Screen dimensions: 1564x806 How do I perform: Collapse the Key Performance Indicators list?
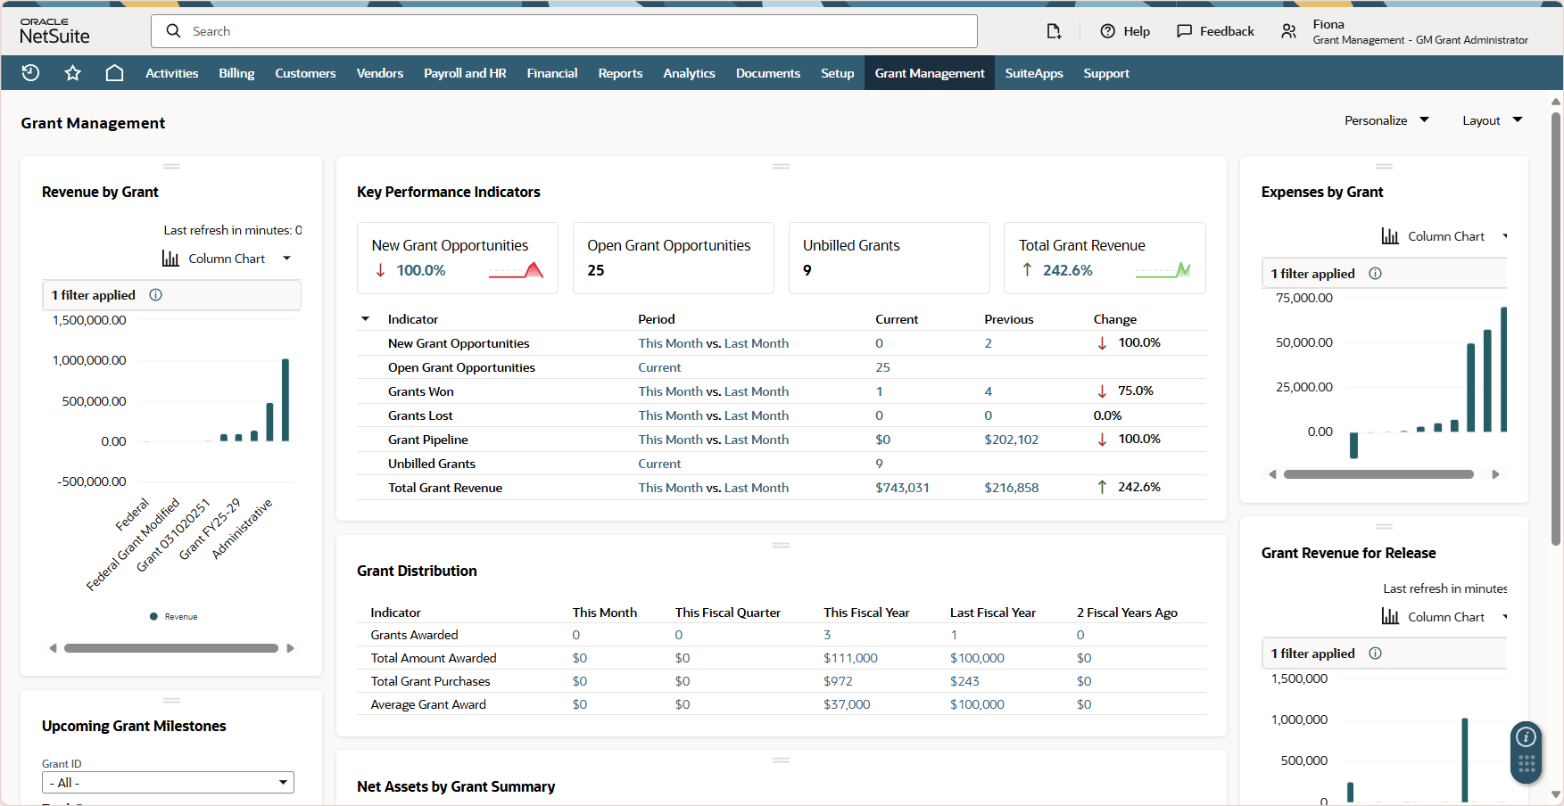coord(365,318)
